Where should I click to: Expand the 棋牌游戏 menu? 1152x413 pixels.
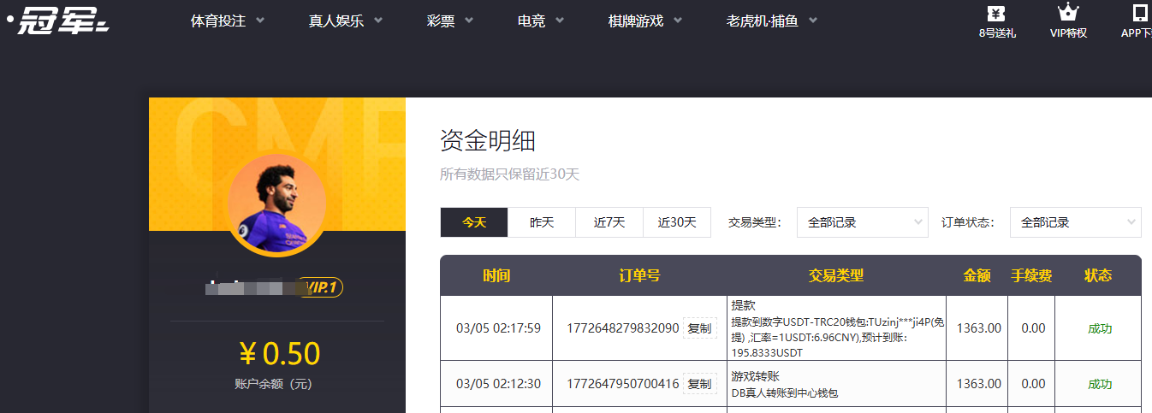pyautogui.click(x=644, y=21)
